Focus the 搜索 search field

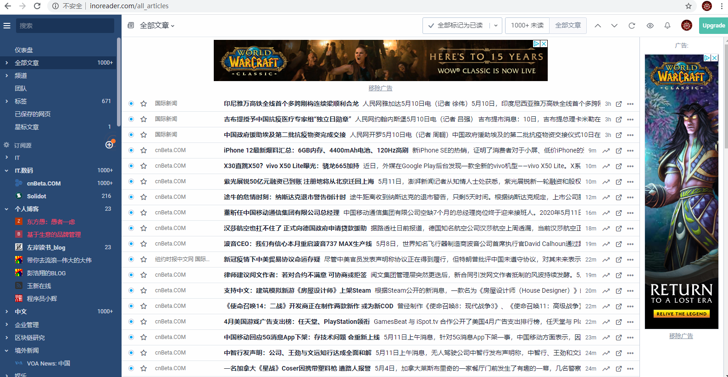(65, 26)
